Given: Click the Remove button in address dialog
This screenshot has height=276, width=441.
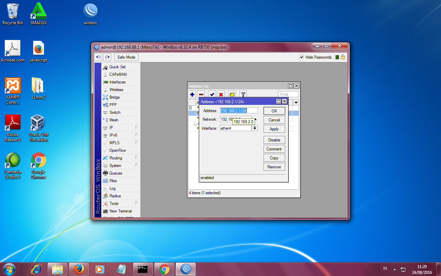Looking at the screenshot, I should coord(274,167).
